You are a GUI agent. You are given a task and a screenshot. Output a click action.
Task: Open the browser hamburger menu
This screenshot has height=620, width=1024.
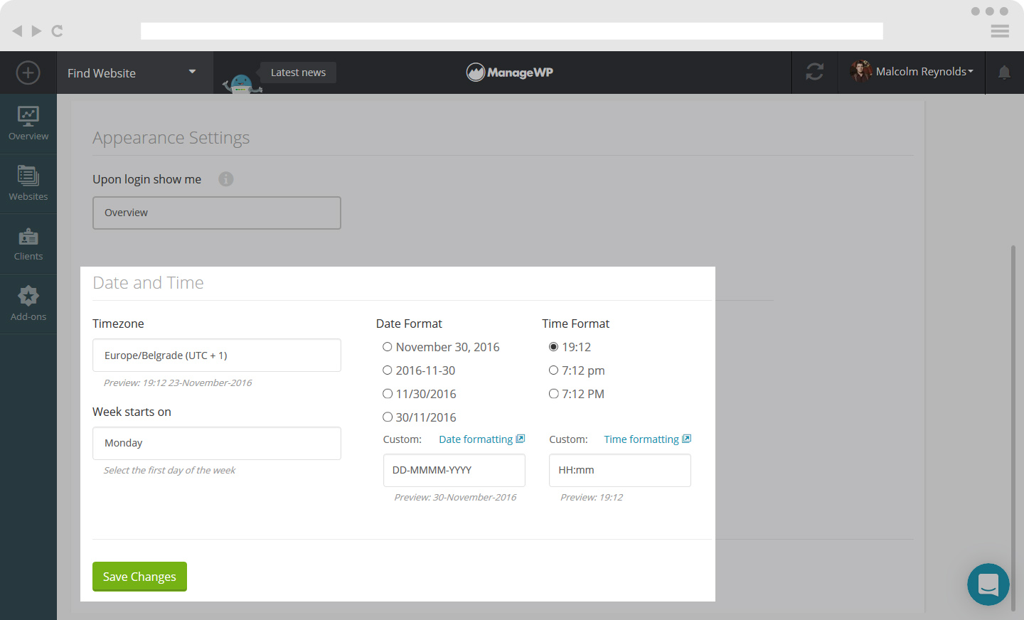[1000, 31]
